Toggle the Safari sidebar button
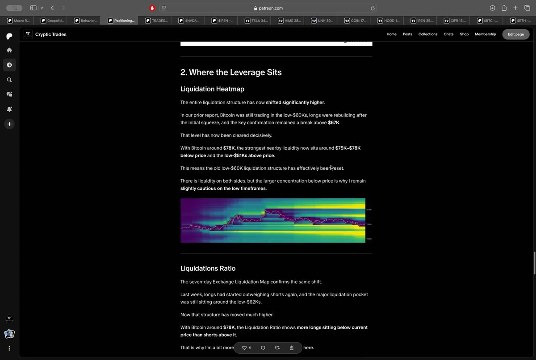Image resolution: width=536 pixels, height=360 pixels. click(x=33, y=8)
